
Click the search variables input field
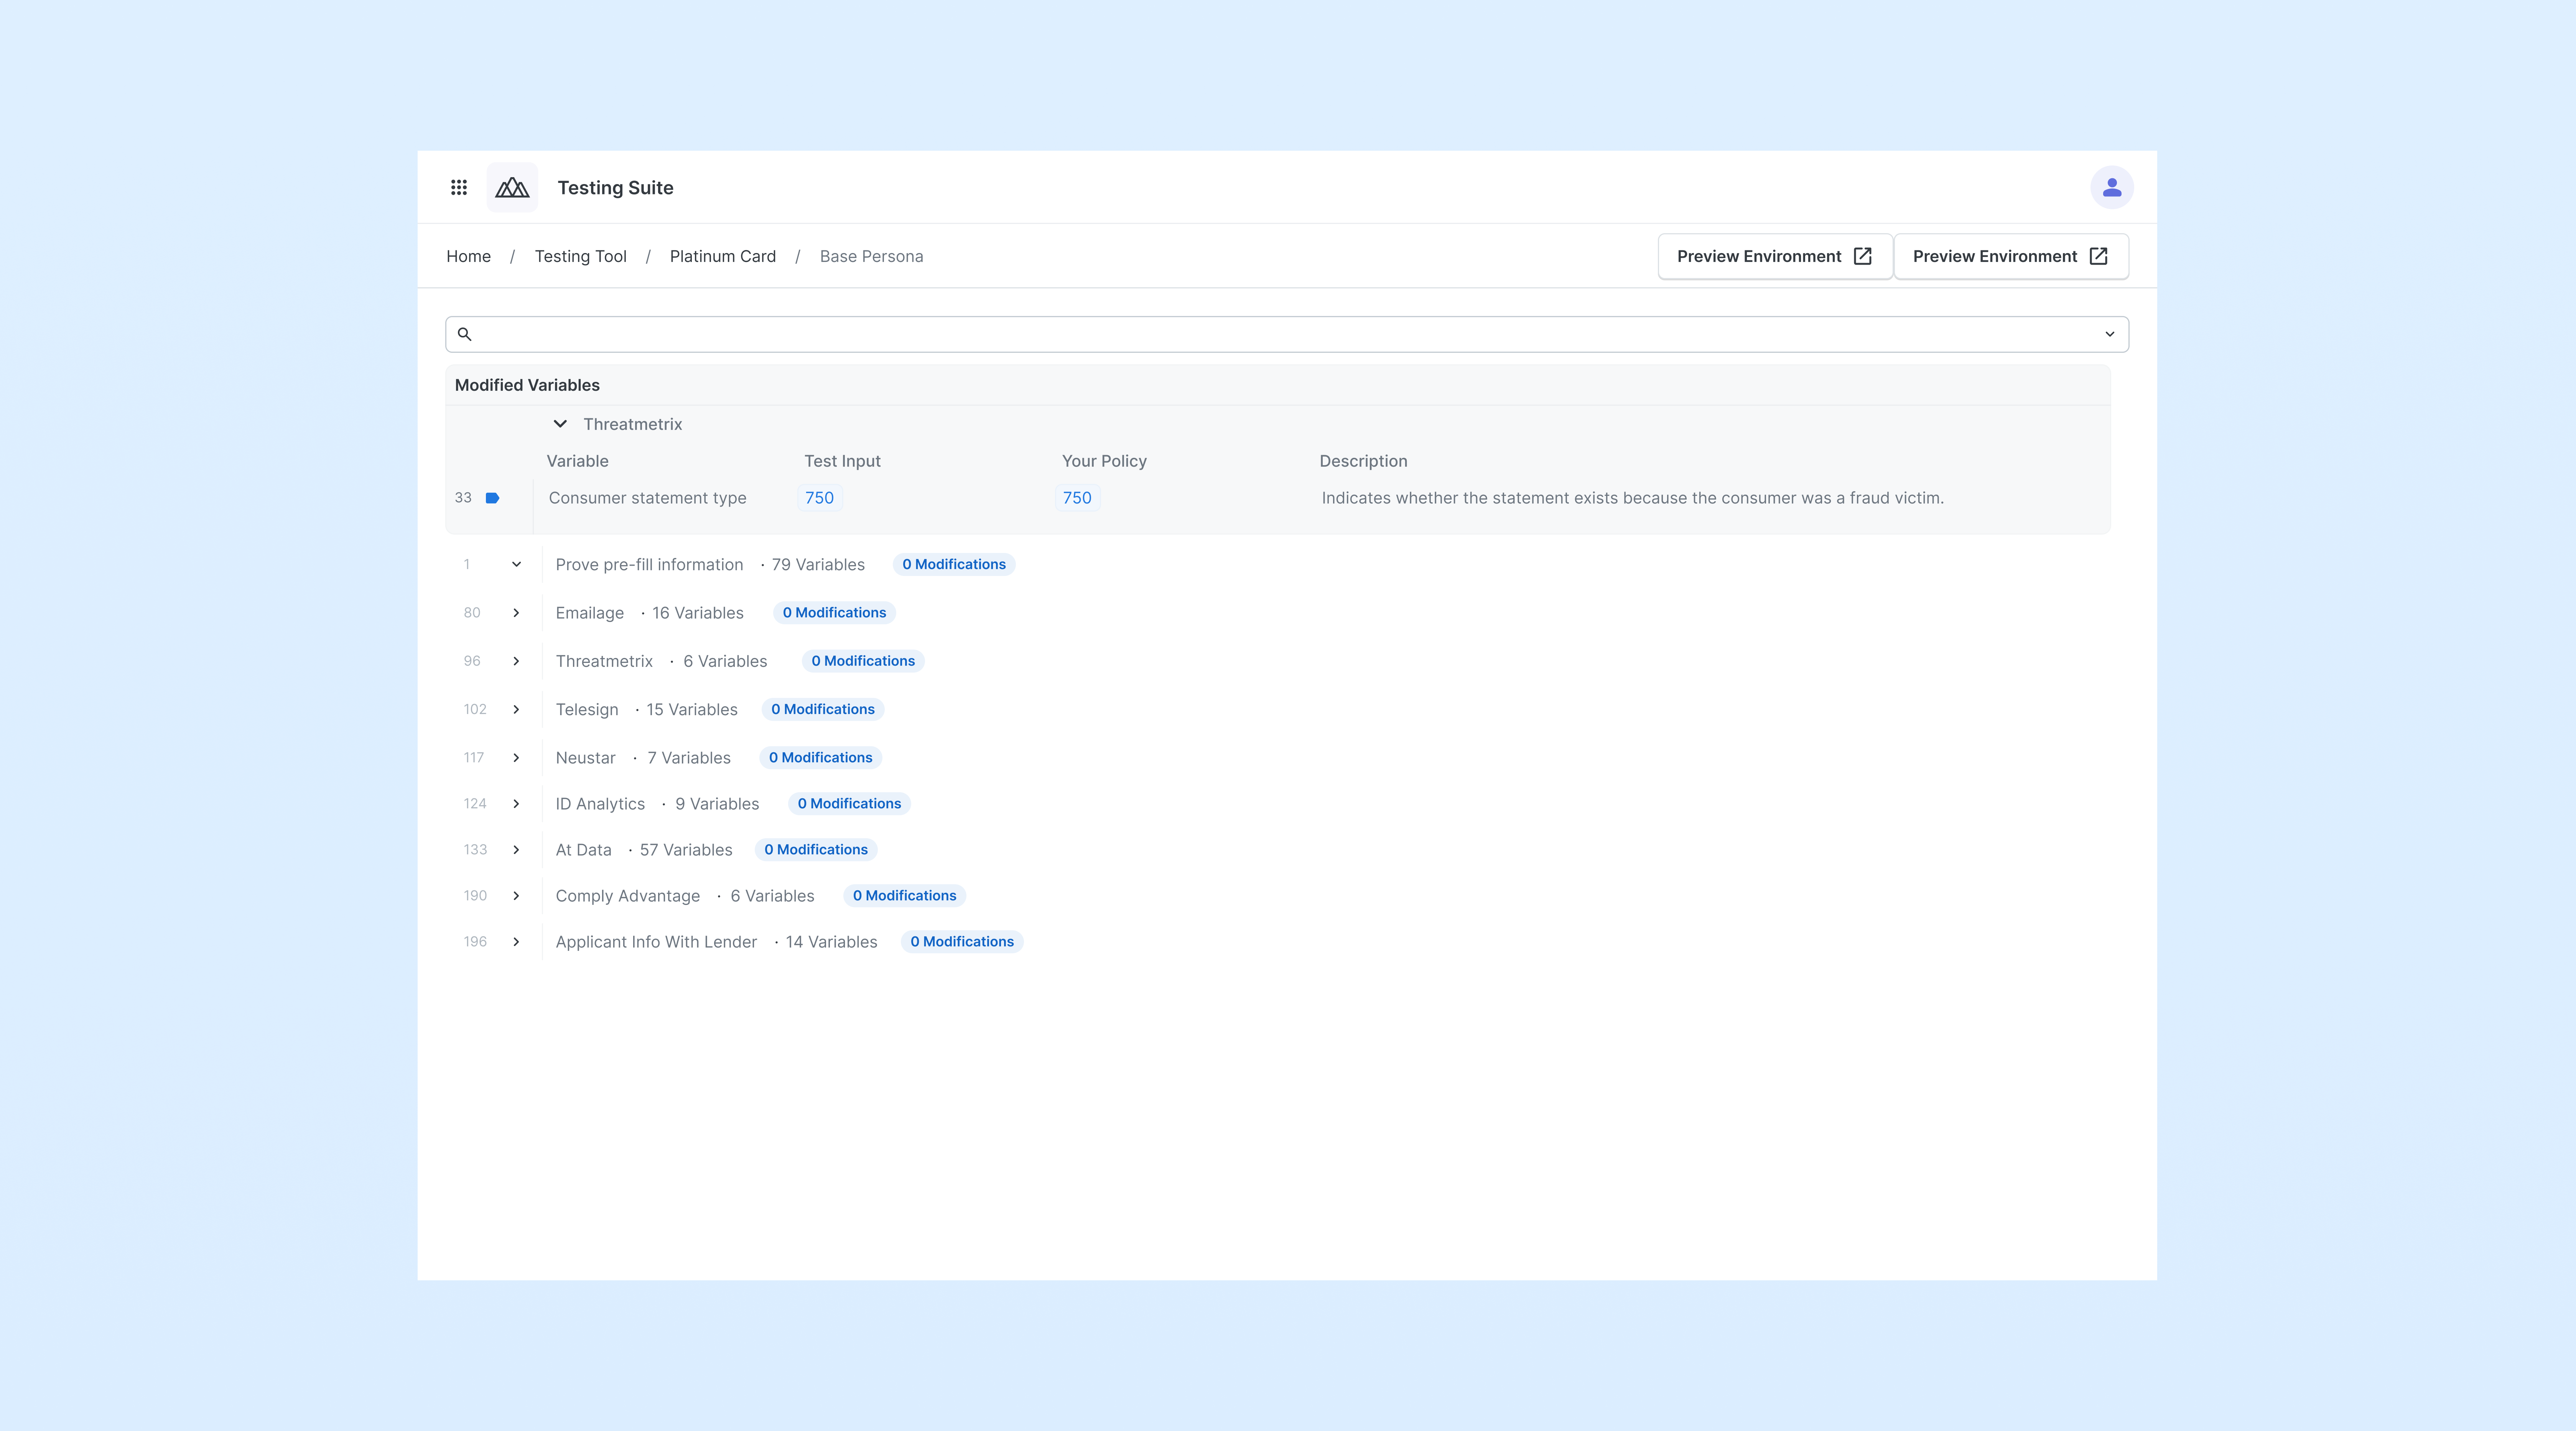pyautogui.click(x=1280, y=334)
